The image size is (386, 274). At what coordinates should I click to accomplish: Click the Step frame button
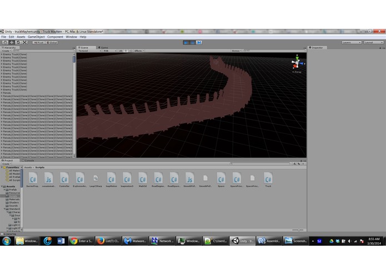click(x=199, y=43)
